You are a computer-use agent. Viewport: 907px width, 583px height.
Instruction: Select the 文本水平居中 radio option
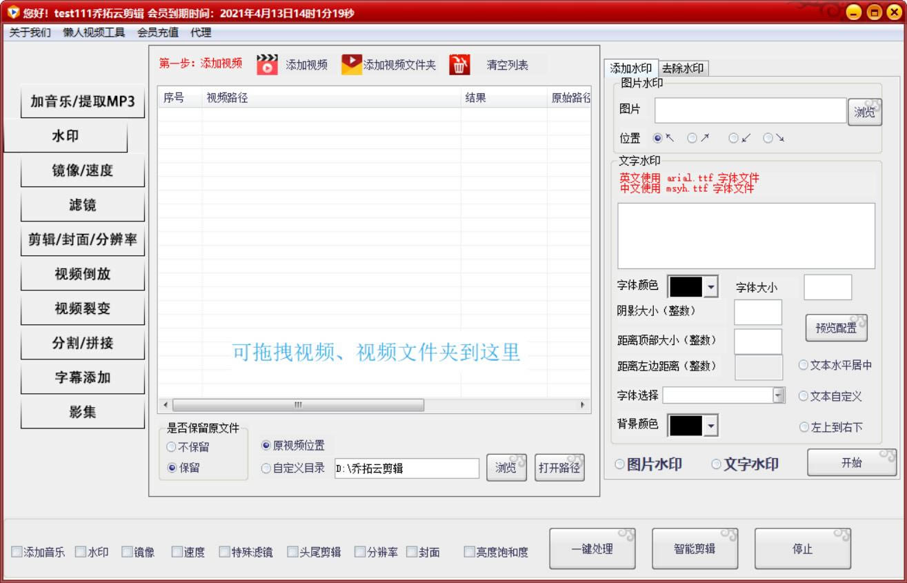804,365
